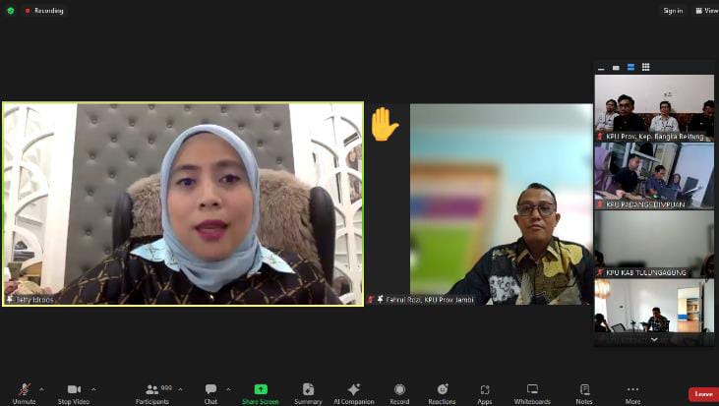Expand the chevron next to Chat
Viewport: 719px width, 406px height.
point(228,388)
